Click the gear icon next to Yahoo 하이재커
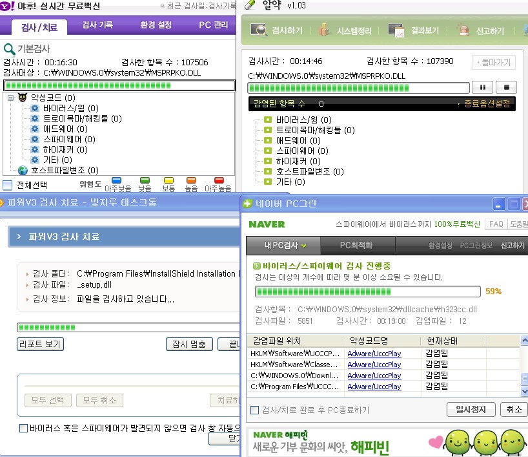Image resolution: width=528 pixels, height=457 pixels. click(35, 149)
